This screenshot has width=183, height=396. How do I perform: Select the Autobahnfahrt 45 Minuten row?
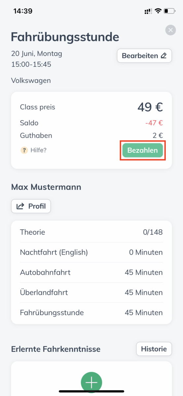click(91, 273)
